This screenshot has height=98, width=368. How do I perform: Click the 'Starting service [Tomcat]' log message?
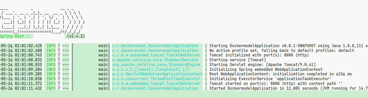click(238, 60)
